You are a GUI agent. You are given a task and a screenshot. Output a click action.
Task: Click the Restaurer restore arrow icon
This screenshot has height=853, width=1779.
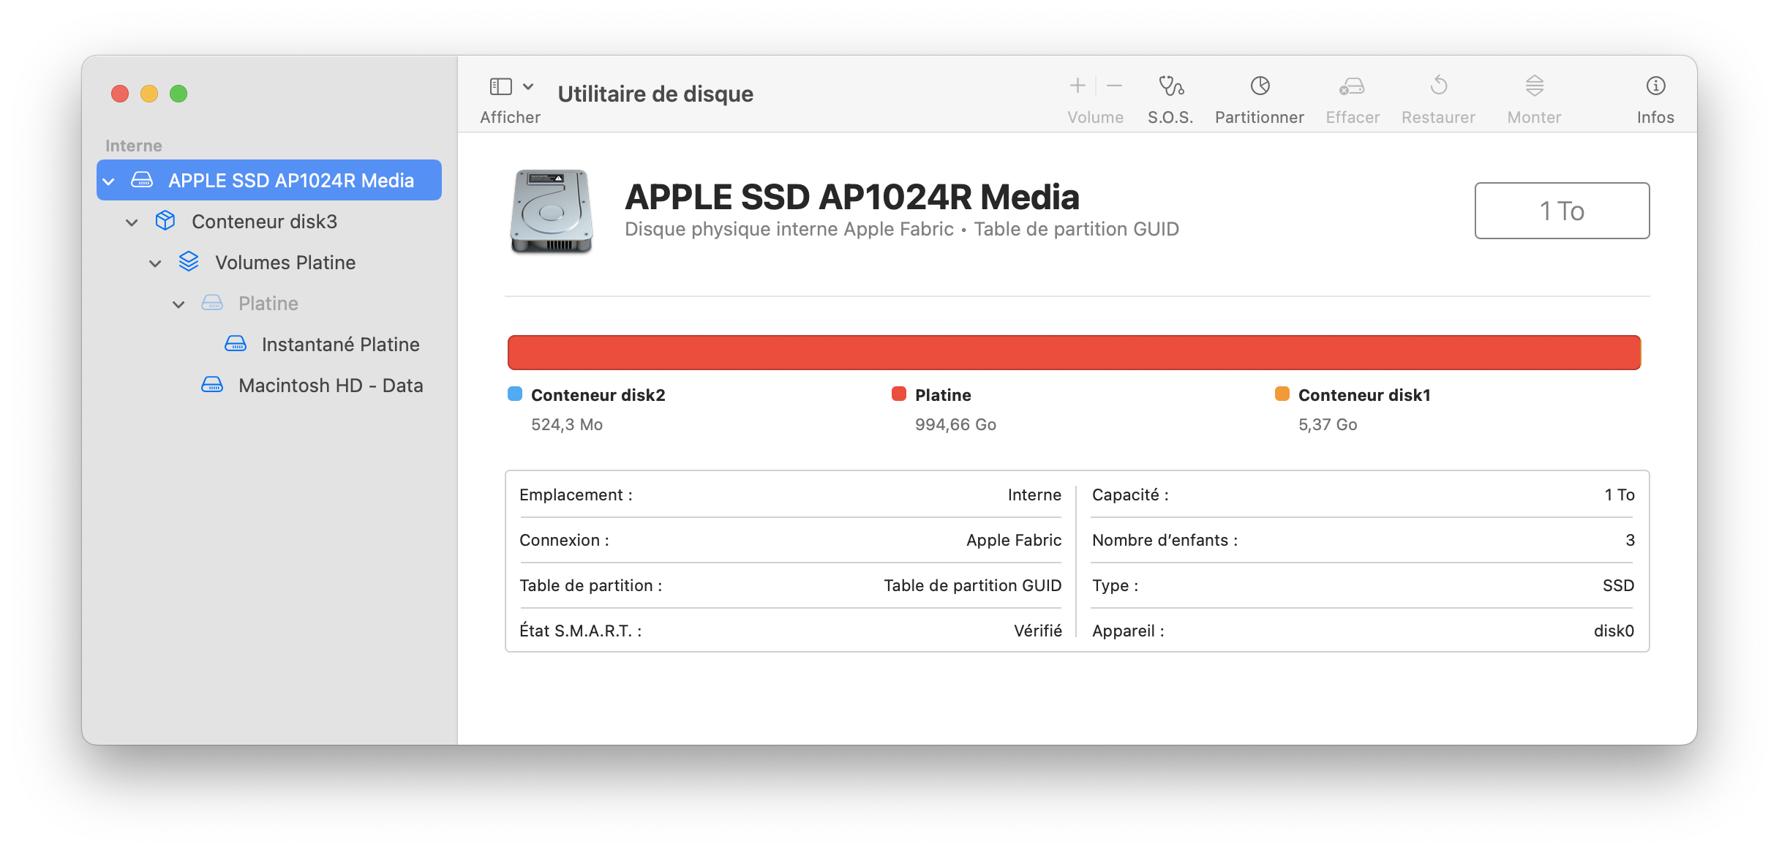point(1438,87)
